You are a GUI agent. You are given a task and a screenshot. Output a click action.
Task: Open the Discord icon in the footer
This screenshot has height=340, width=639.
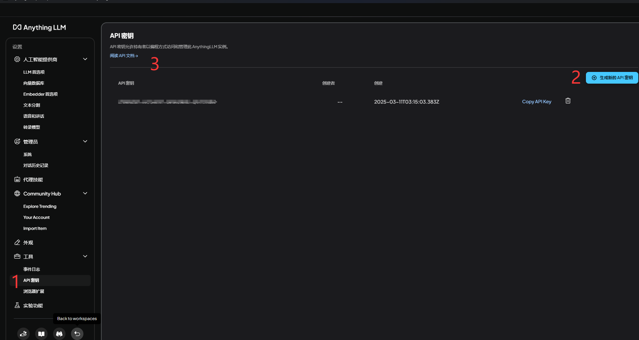pos(59,334)
